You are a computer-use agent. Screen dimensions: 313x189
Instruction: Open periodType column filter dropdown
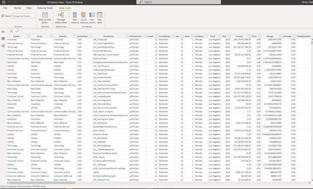pos(90,36)
